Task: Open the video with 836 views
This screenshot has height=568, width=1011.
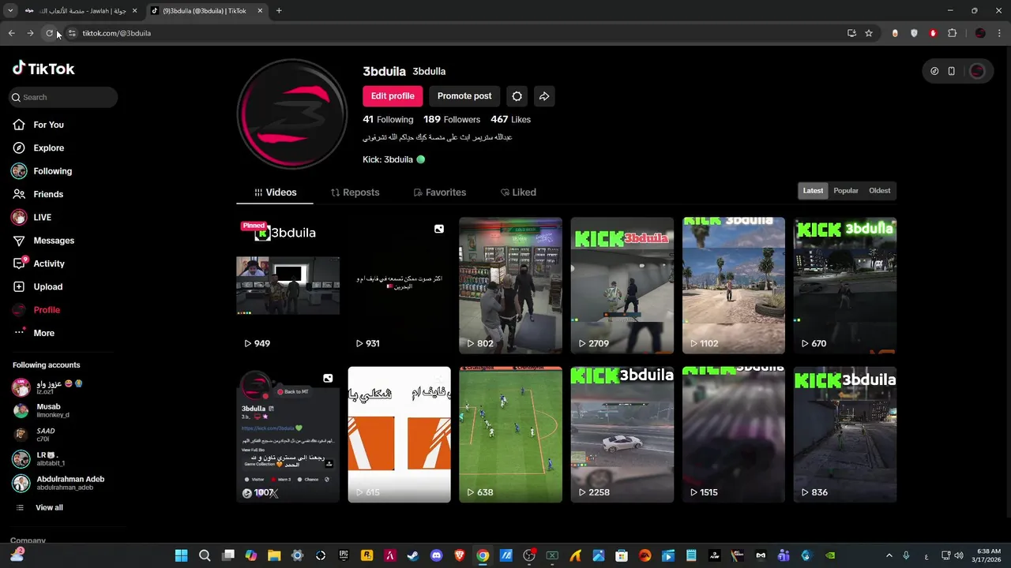Action: coord(845,435)
